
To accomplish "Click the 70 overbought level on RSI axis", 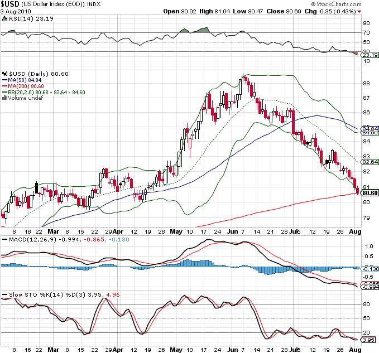I will [366, 32].
